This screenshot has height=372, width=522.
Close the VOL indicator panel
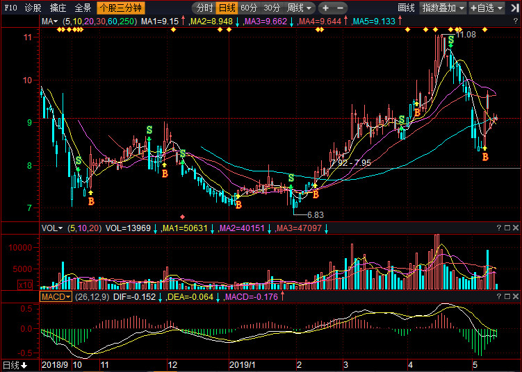[x=516, y=228]
